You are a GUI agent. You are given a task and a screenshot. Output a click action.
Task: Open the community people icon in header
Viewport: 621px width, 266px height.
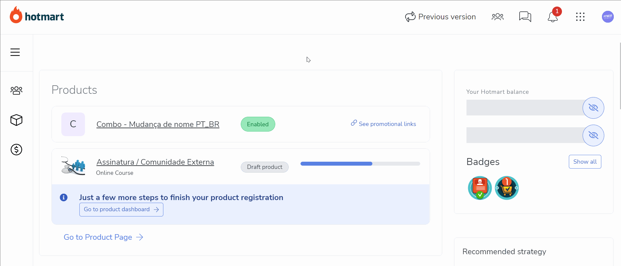(497, 17)
